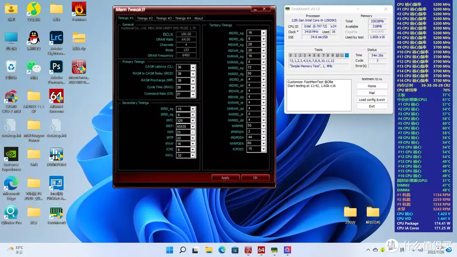
Task: Click Load config & exit in TestMem5
Action: (x=372, y=99)
